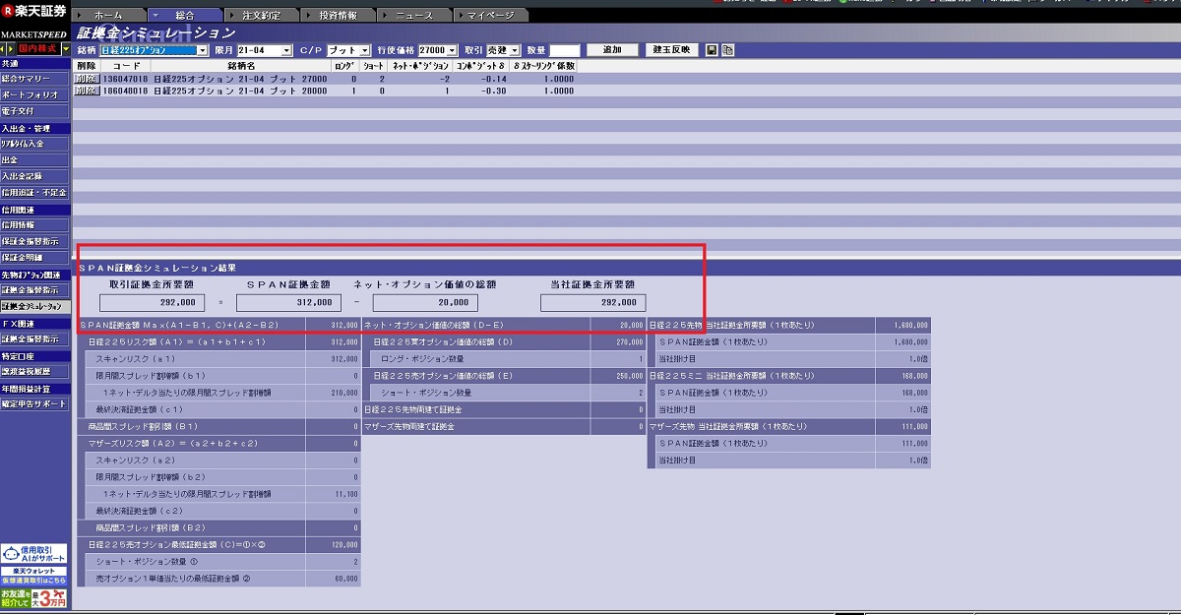Click the floppy disk save icon
The image size is (1181, 615).
click(x=712, y=49)
